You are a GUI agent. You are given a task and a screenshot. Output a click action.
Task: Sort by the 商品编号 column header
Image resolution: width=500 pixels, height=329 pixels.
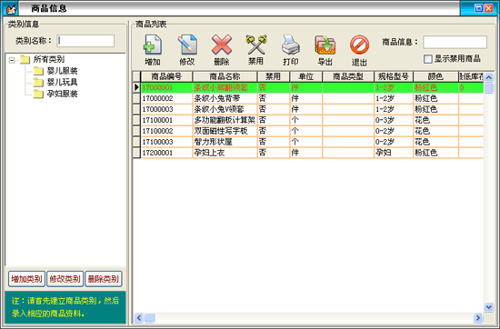click(166, 76)
